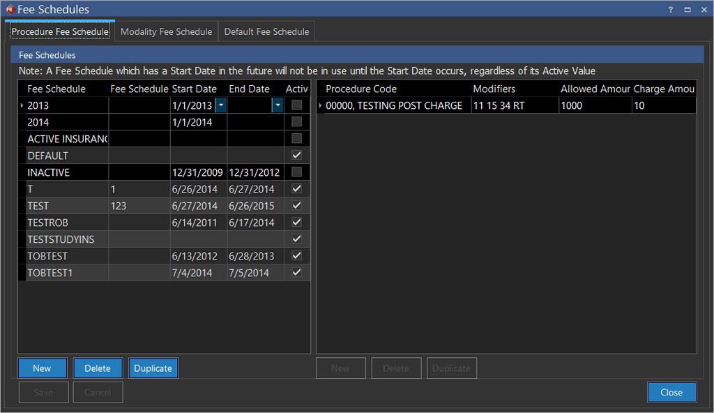Duplicate the selected fee schedule
Image resolution: width=714 pixels, height=413 pixels.
click(153, 368)
